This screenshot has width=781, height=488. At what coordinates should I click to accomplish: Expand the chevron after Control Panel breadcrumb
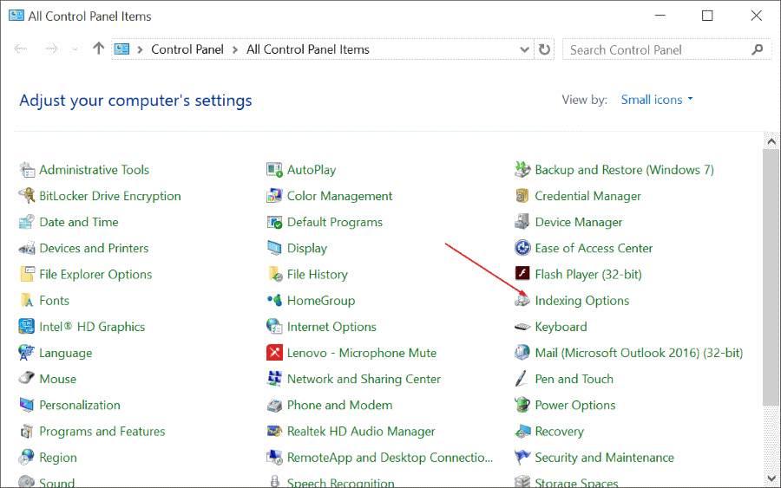coord(235,49)
